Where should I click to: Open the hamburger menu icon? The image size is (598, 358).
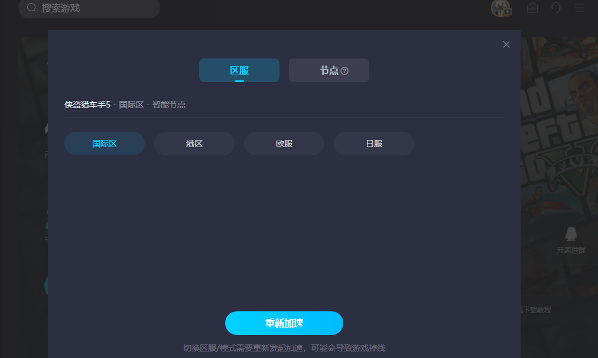580,8
